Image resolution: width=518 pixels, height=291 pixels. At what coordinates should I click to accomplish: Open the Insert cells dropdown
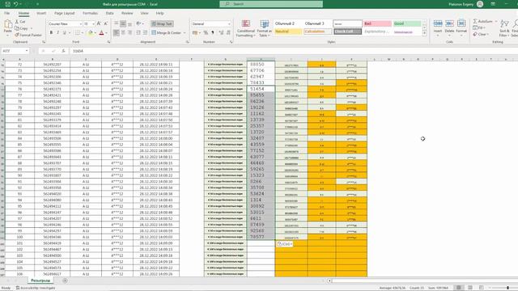pyautogui.click(x=438, y=35)
